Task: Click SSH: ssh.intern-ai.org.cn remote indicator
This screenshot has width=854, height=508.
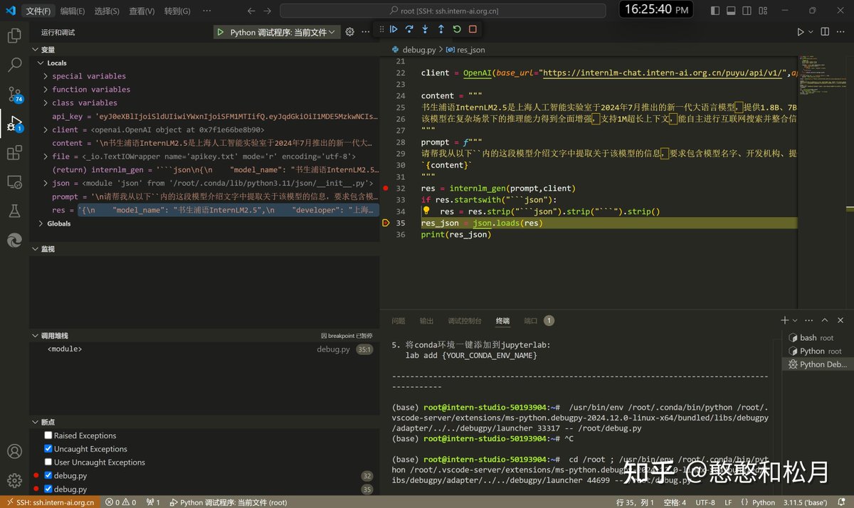Action: coord(49,502)
